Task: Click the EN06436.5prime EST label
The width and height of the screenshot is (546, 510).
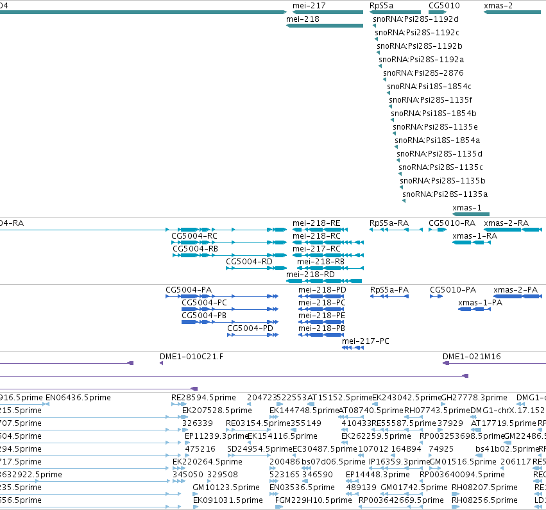Action: [x=78, y=398]
